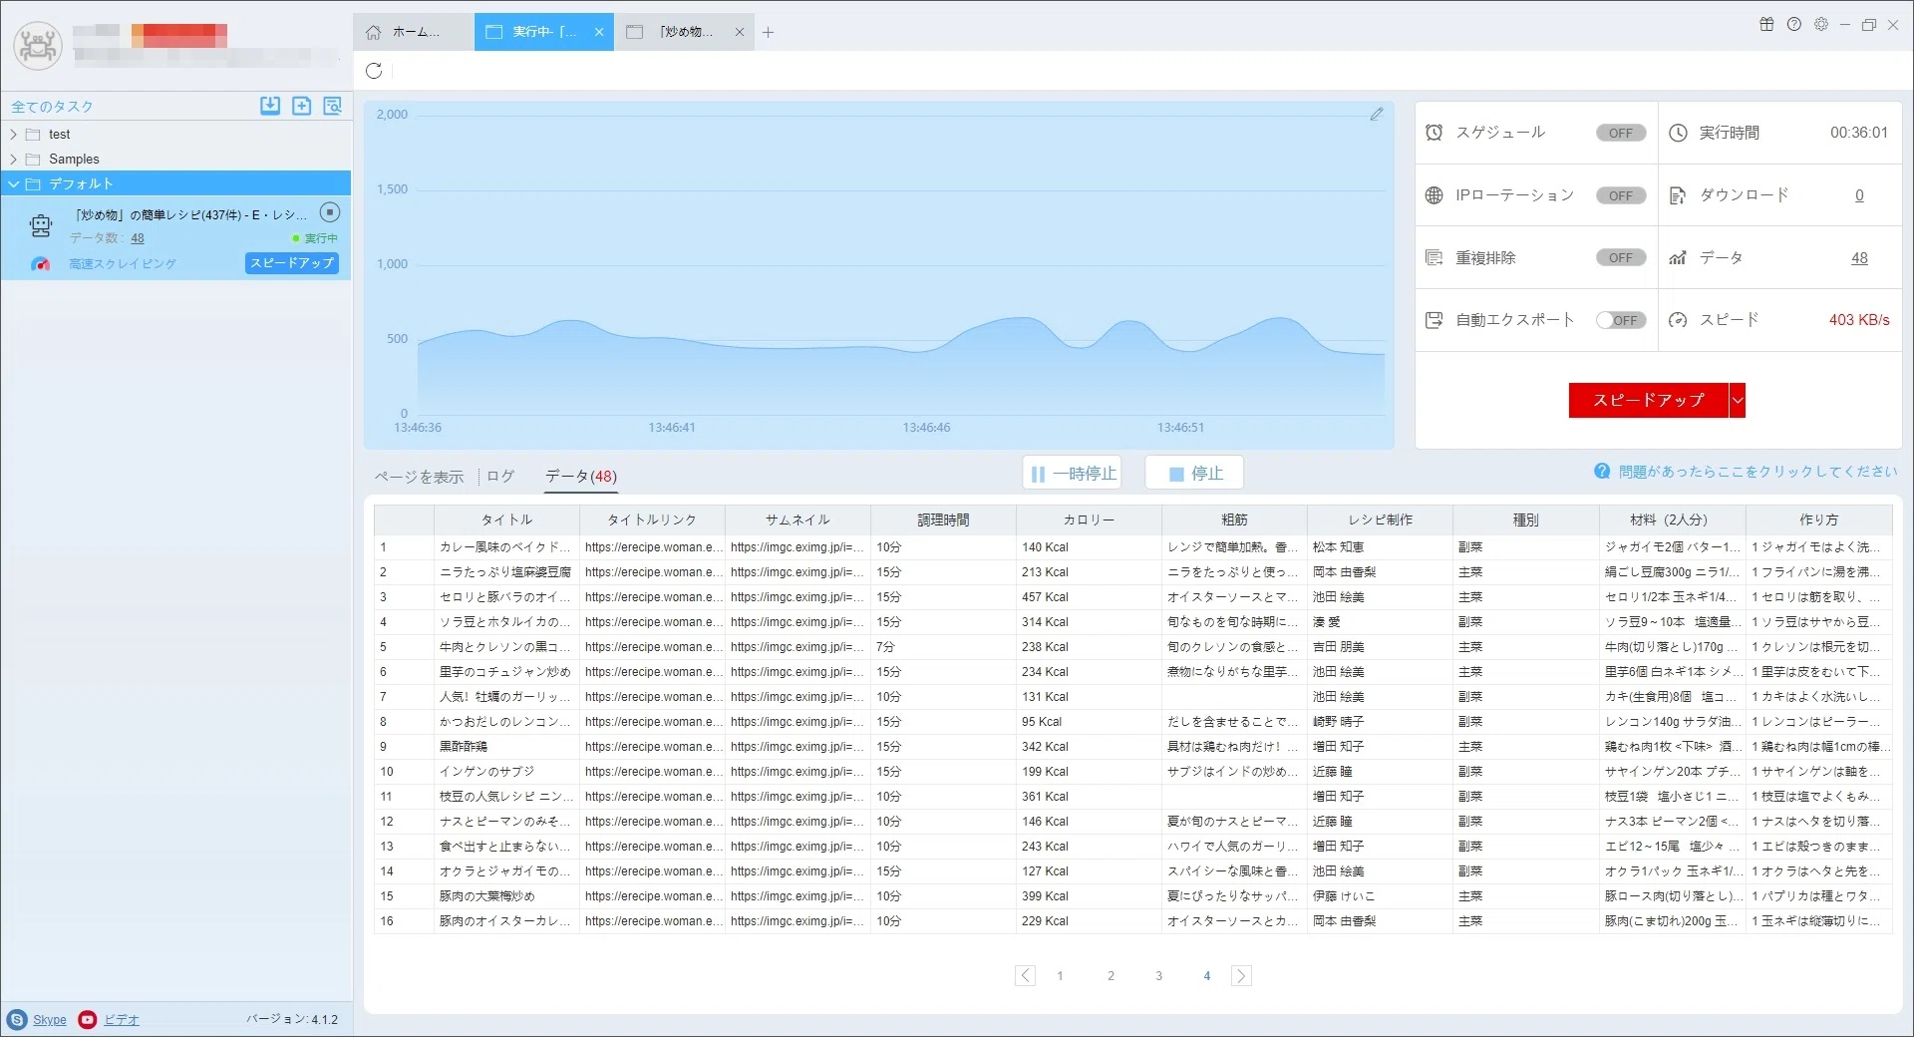
Task: Click the IP rotation globe icon
Action: point(1434,195)
